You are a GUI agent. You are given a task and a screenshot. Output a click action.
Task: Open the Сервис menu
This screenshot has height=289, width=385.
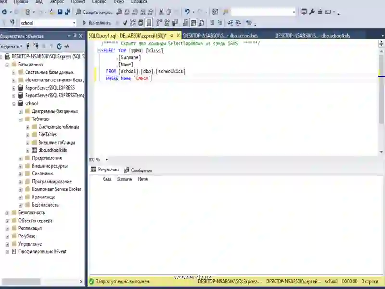(x=99, y=2)
